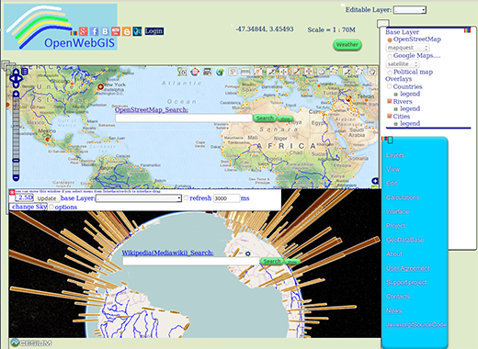Enable the Countries overlay checkbox

[390, 86]
